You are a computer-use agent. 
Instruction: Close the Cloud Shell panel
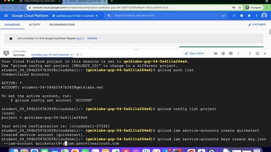(x=265, y=54)
